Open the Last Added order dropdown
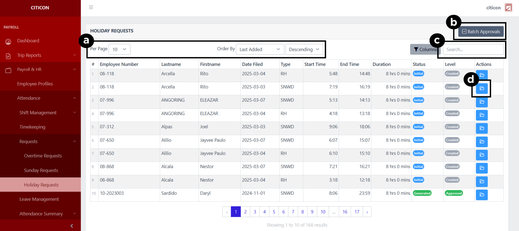The height and width of the screenshot is (231, 519). pos(259,49)
